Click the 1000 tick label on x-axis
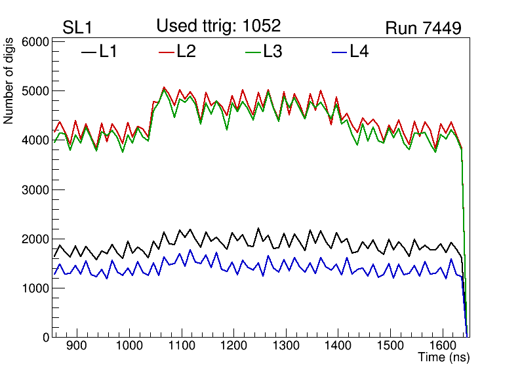The height and width of the screenshot is (375, 522). click(x=129, y=345)
